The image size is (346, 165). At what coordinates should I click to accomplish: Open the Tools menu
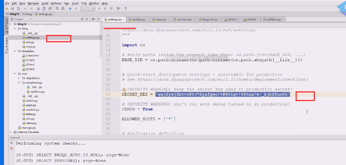[x=75, y=3]
